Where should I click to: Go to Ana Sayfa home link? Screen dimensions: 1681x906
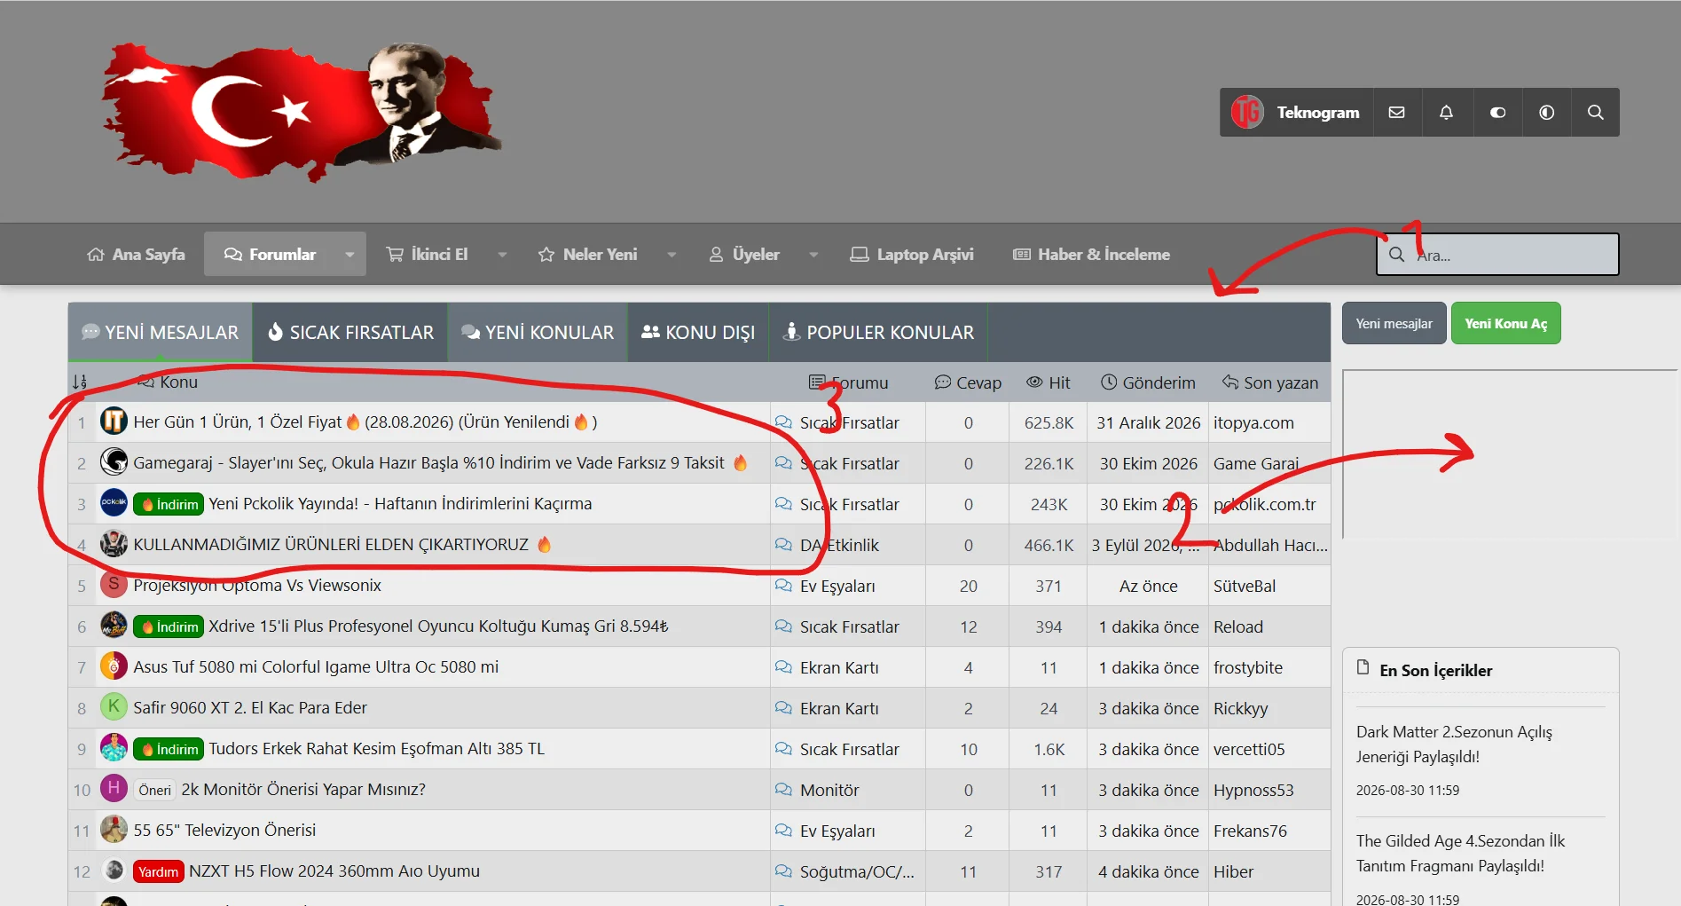(137, 255)
